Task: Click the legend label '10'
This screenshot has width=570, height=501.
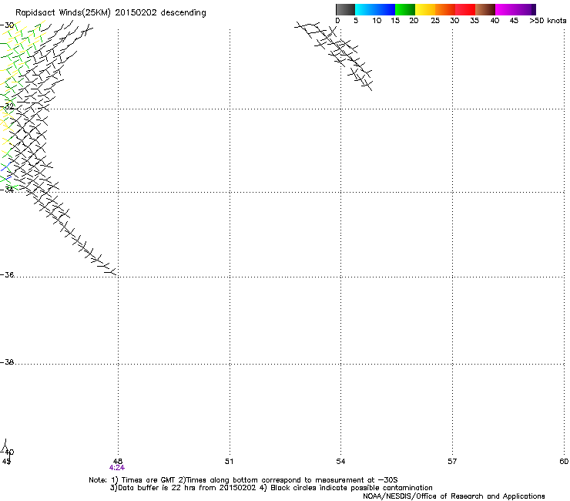Action: click(377, 21)
